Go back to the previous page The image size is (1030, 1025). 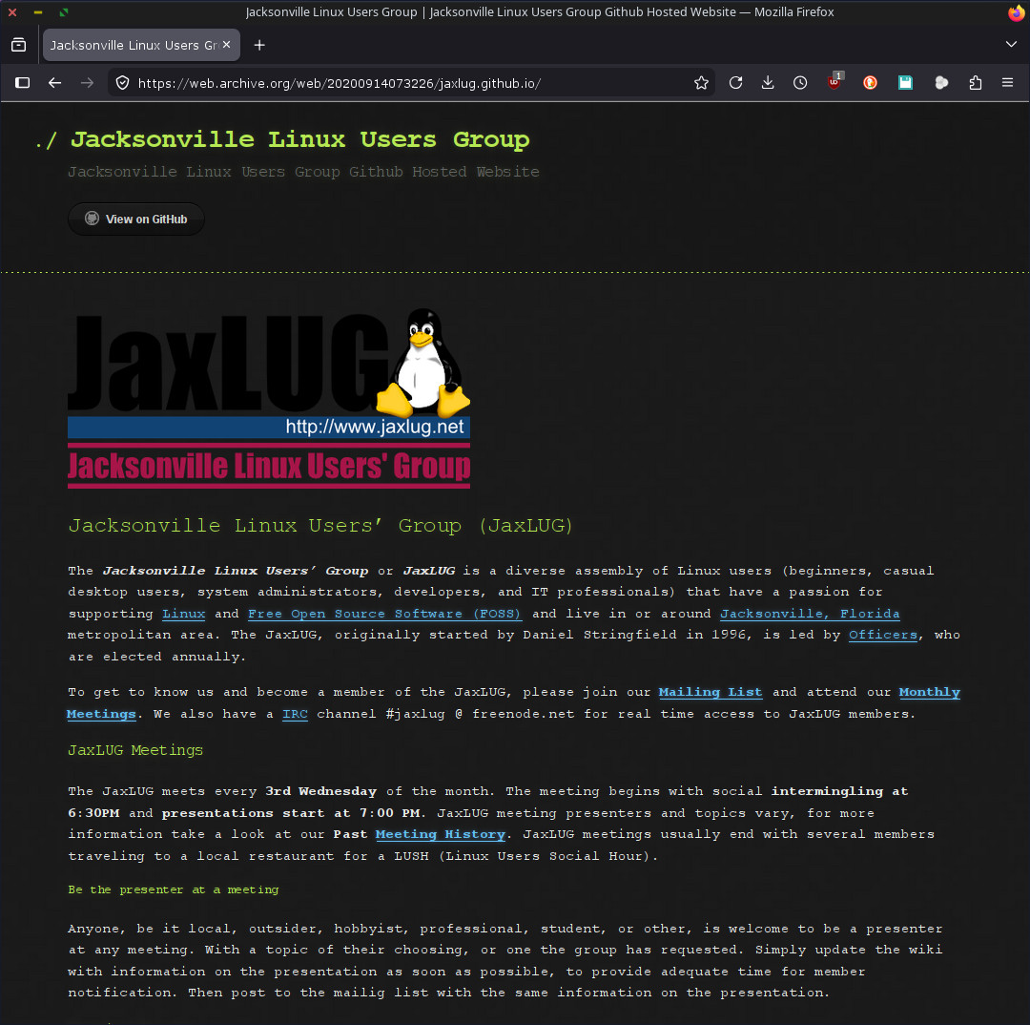[54, 83]
